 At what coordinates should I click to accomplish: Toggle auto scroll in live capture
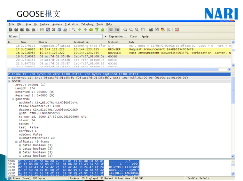pos(117,30)
